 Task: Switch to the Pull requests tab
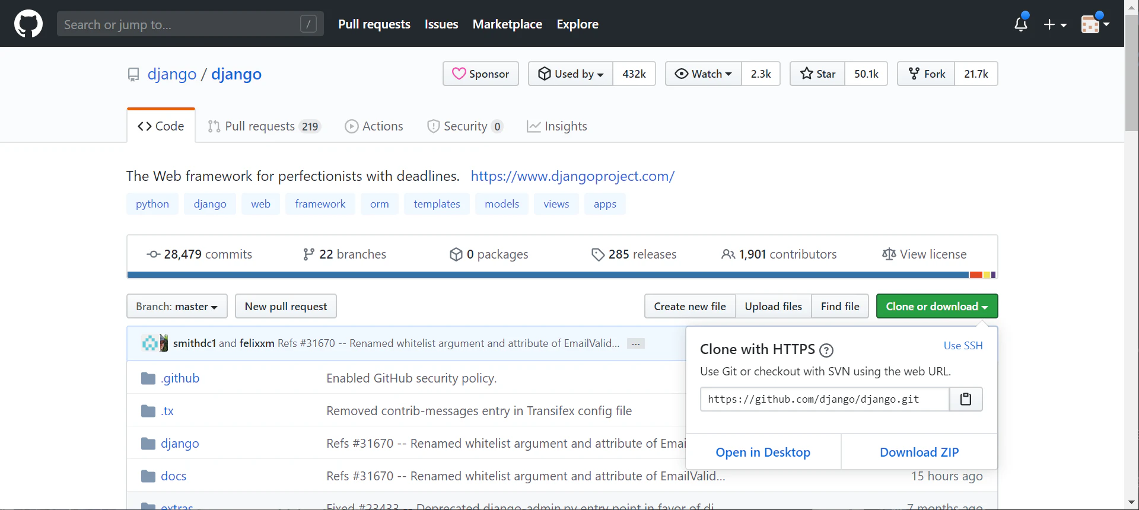(264, 126)
